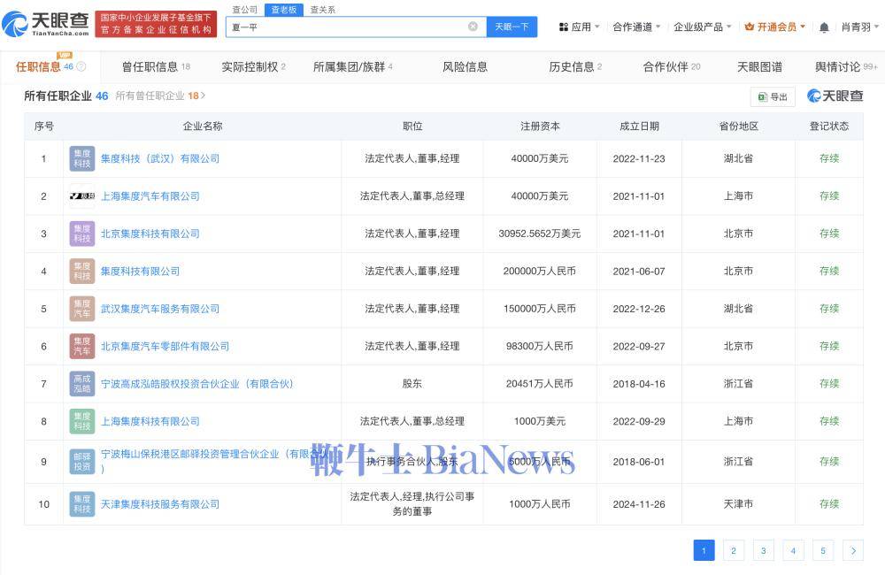
Task: Open company link 集度科技（武汉）有限公司
Action: pyautogui.click(x=160, y=158)
